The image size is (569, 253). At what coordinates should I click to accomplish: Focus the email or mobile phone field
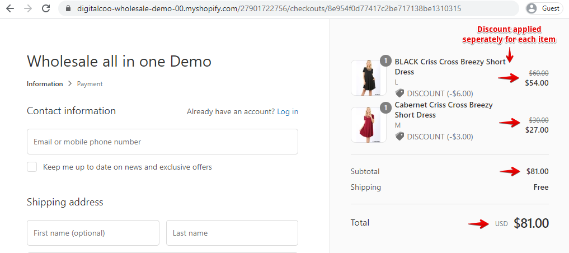pyautogui.click(x=162, y=142)
